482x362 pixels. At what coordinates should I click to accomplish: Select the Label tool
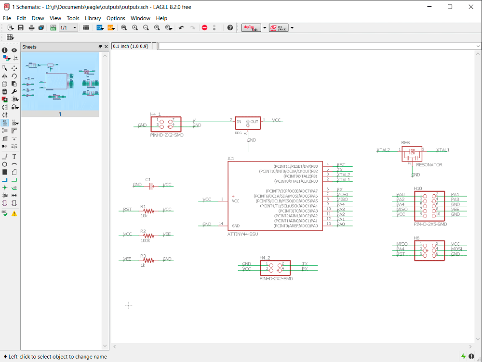pyautogui.click(x=14, y=187)
